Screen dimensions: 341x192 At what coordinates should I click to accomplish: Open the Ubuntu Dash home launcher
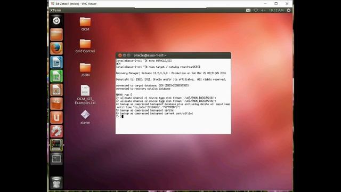point(56,21)
